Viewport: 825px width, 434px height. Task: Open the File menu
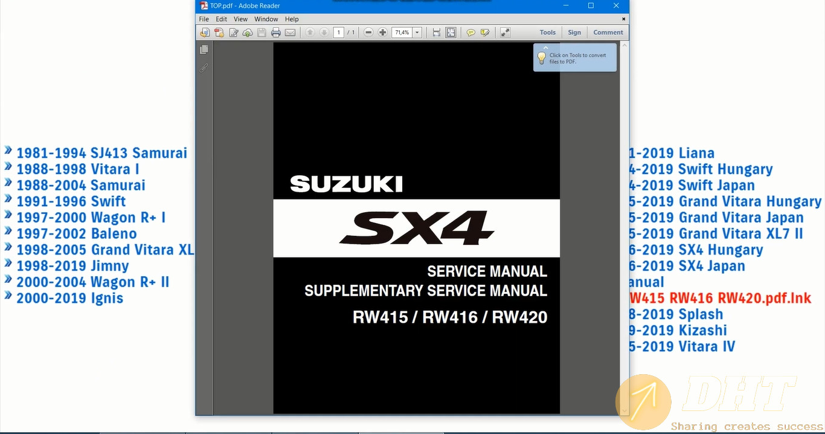[x=204, y=19]
